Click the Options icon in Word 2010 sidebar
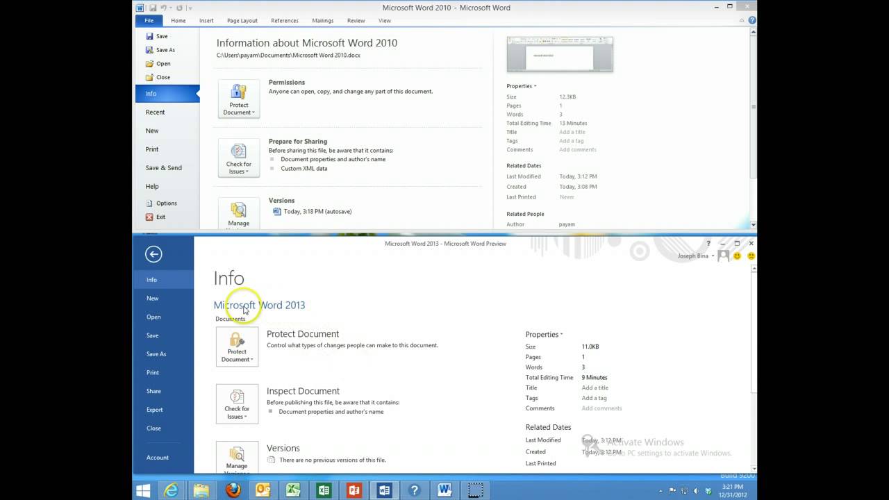The height and width of the screenshot is (500, 889). [149, 203]
